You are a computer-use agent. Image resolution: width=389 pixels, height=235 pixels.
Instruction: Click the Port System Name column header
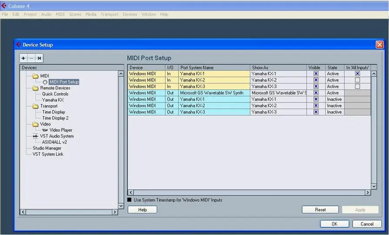(x=214, y=68)
